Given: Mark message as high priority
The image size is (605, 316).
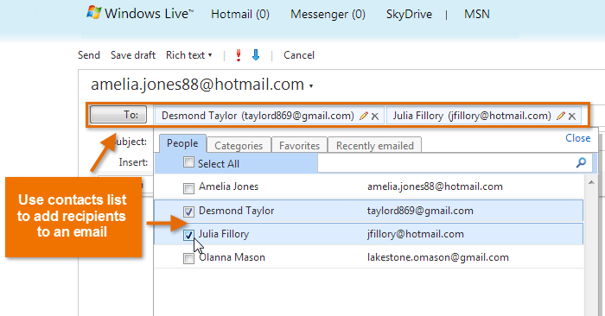Looking at the screenshot, I should [239, 55].
